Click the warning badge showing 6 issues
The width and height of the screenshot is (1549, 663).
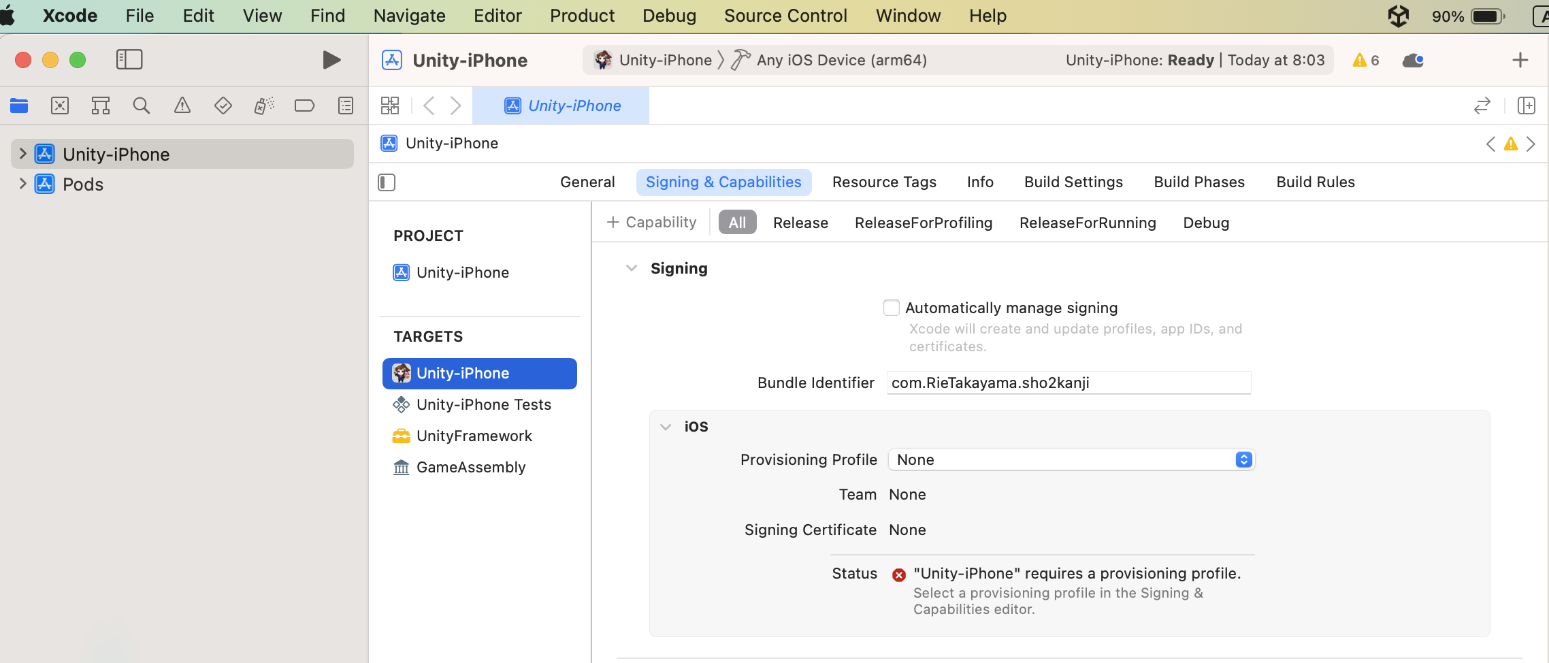click(1364, 60)
